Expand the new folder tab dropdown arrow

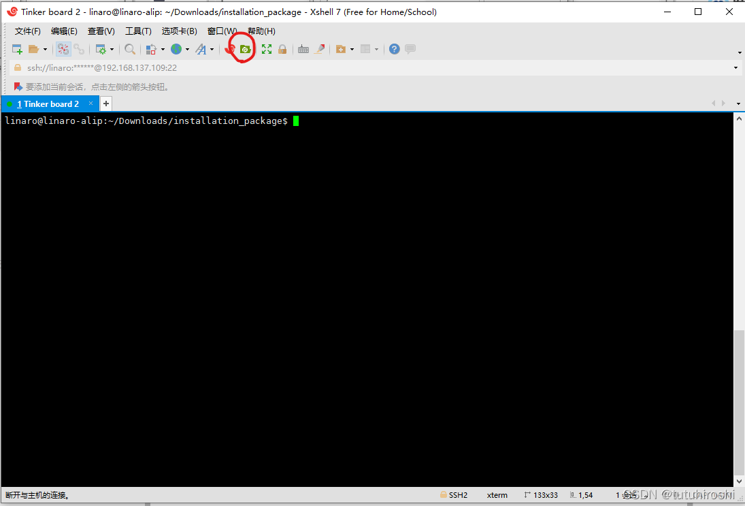click(352, 49)
